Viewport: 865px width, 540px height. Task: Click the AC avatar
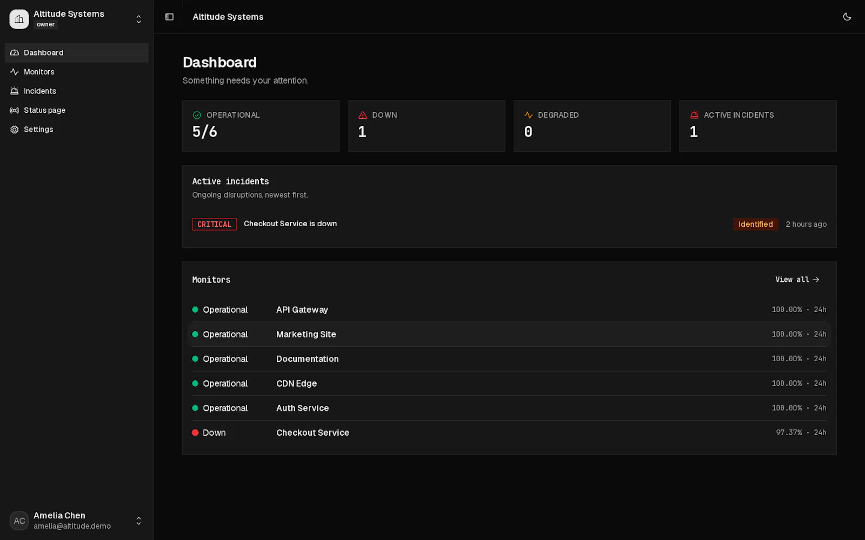coord(19,521)
